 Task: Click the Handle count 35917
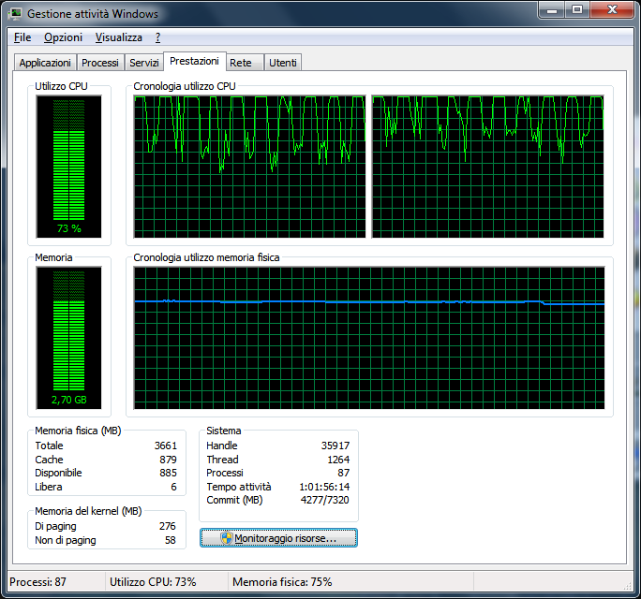pos(335,446)
